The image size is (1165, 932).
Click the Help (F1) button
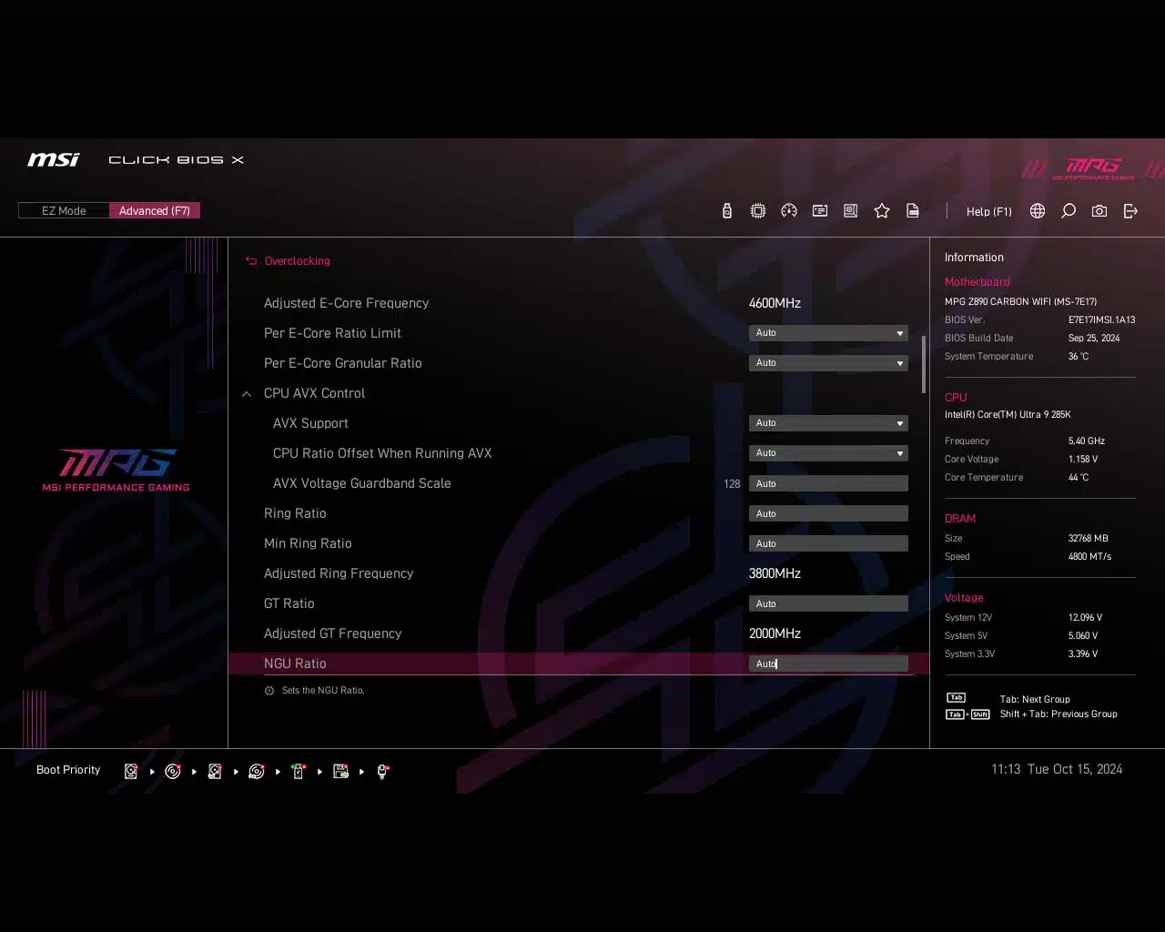988,211
